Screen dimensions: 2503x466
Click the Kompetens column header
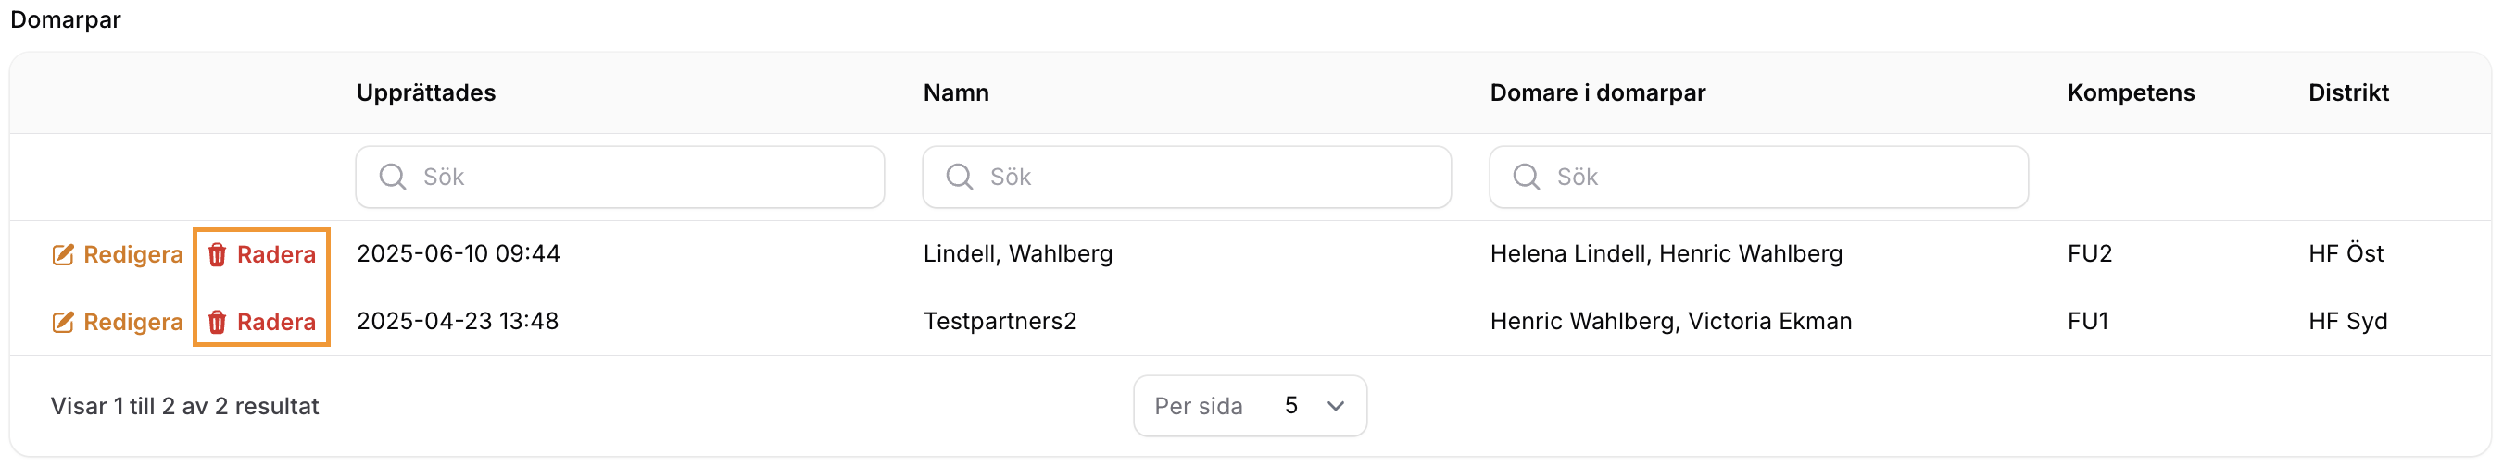coord(2130,93)
